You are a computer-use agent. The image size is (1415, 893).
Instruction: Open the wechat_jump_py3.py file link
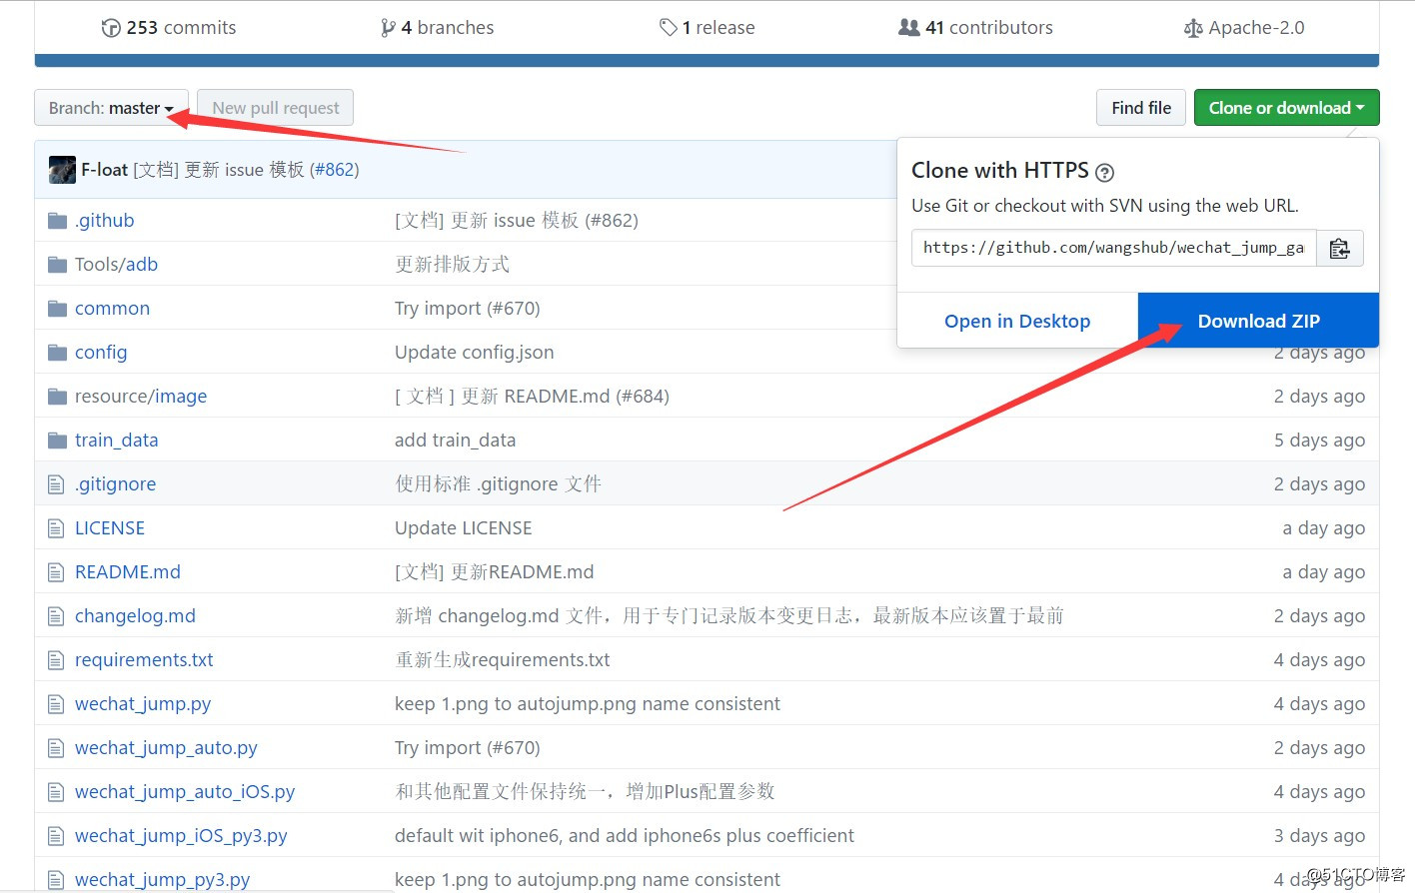tap(162, 880)
